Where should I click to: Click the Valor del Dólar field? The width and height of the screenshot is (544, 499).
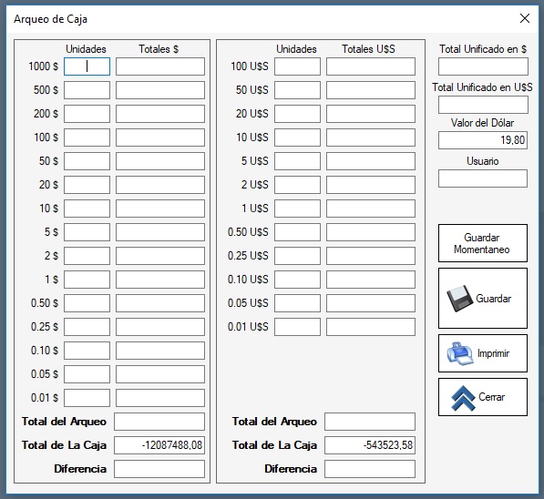483,140
